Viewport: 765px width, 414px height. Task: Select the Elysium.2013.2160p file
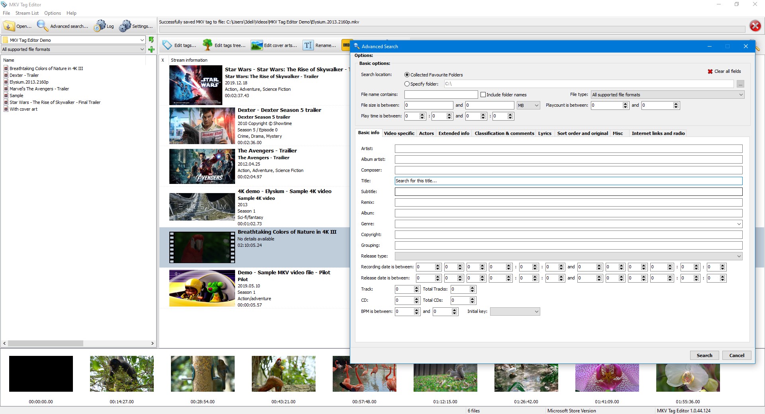(x=29, y=82)
